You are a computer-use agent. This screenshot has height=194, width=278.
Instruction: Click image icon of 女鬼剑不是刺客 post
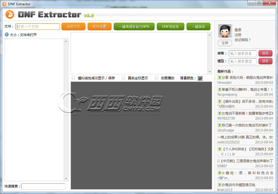tap(220, 113)
